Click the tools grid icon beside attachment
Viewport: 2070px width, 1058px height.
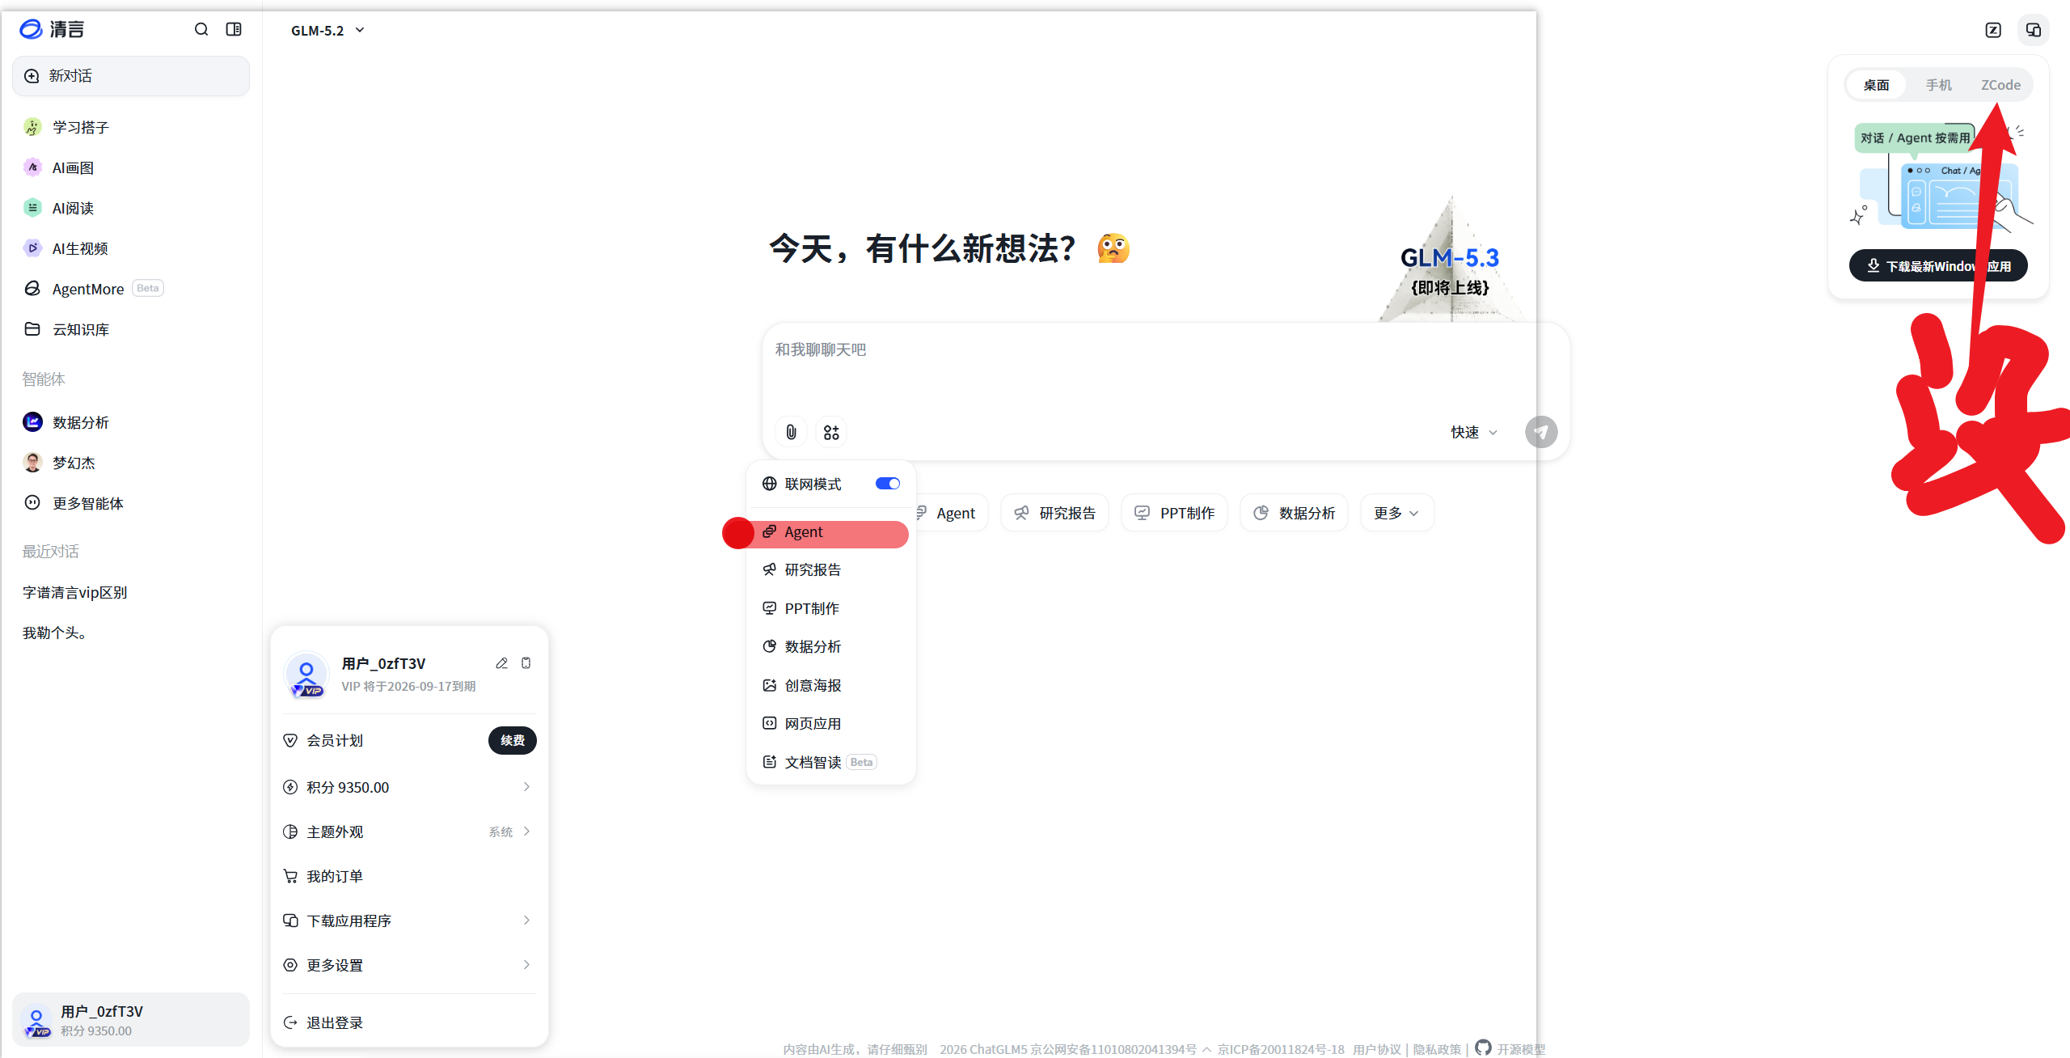[x=831, y=432]
